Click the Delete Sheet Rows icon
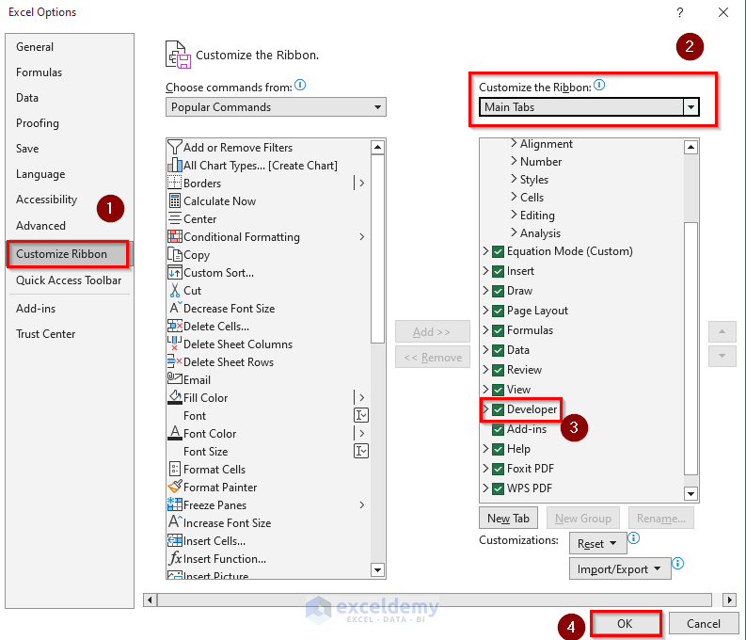The width and height of the screenshot is (746, 640). 175,361
